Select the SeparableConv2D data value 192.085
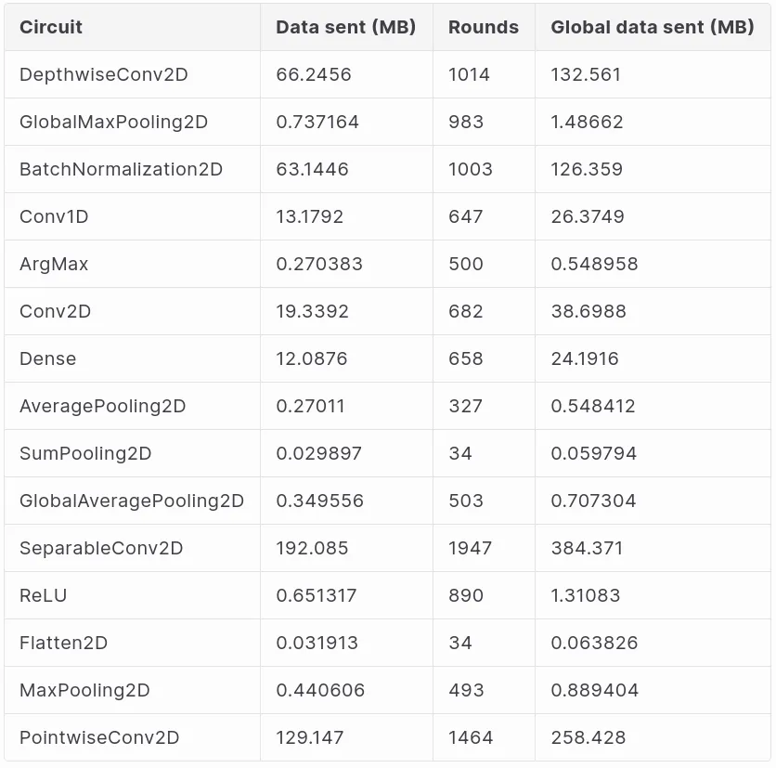This screenshot has height=768, width=776. click(x=312, y=548)
